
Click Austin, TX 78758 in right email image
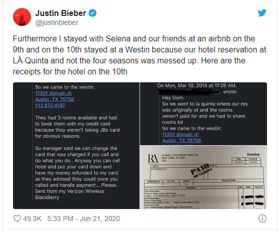(181, 141)
